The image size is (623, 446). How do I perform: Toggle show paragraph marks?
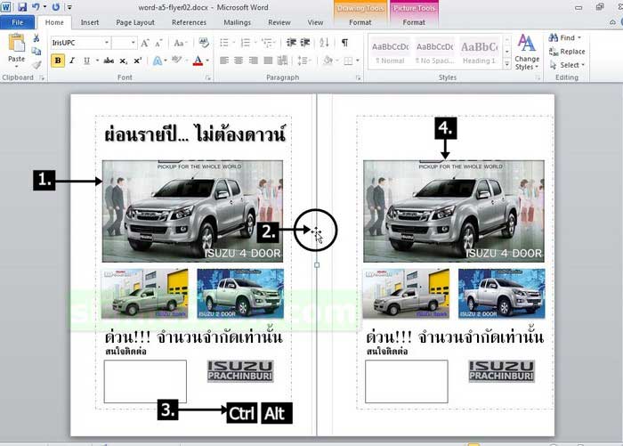(344, 43)
